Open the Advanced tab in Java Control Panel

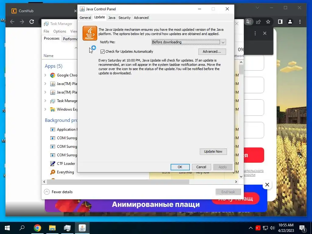[141, 17]
